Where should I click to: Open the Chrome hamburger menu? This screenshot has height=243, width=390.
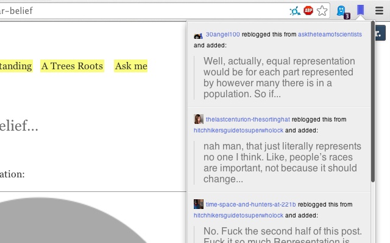pyautogui.click(x=379, y=11)
